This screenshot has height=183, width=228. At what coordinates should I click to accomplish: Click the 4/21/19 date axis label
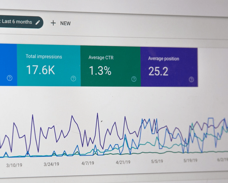click(123, 162)
